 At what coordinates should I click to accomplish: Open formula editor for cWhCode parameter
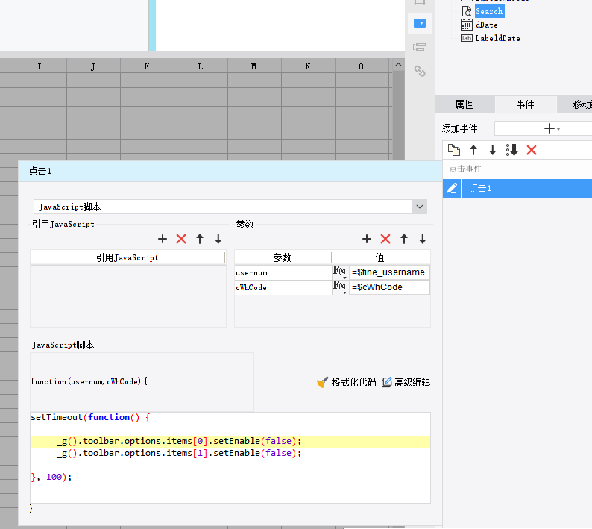(x=339, y=287)
